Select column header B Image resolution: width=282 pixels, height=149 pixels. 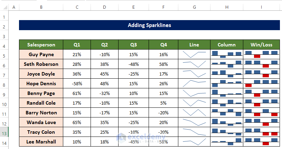tap(41, 7)
